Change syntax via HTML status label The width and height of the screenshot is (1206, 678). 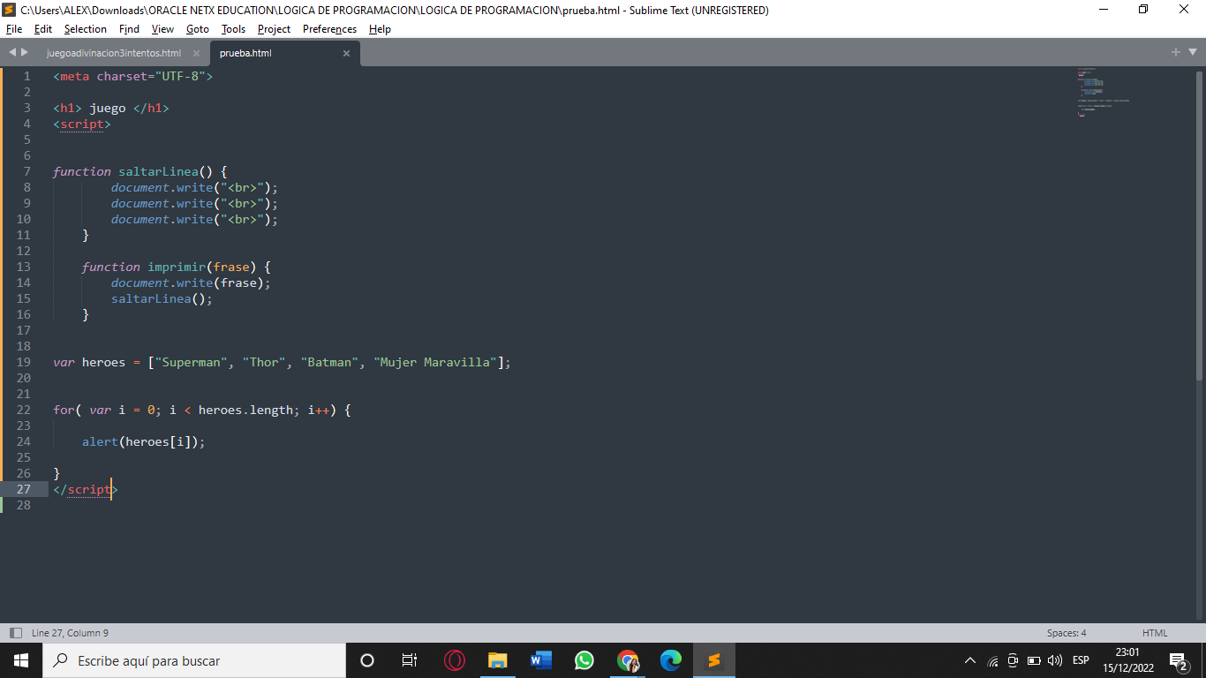coord(1155,633)
